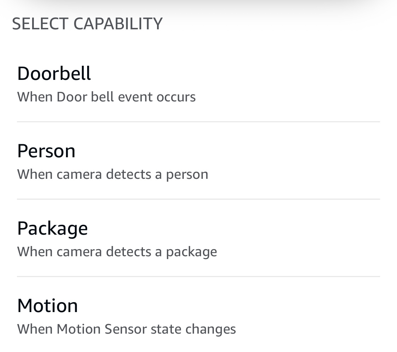Tap "When Door bell event occurs" description

106,97
